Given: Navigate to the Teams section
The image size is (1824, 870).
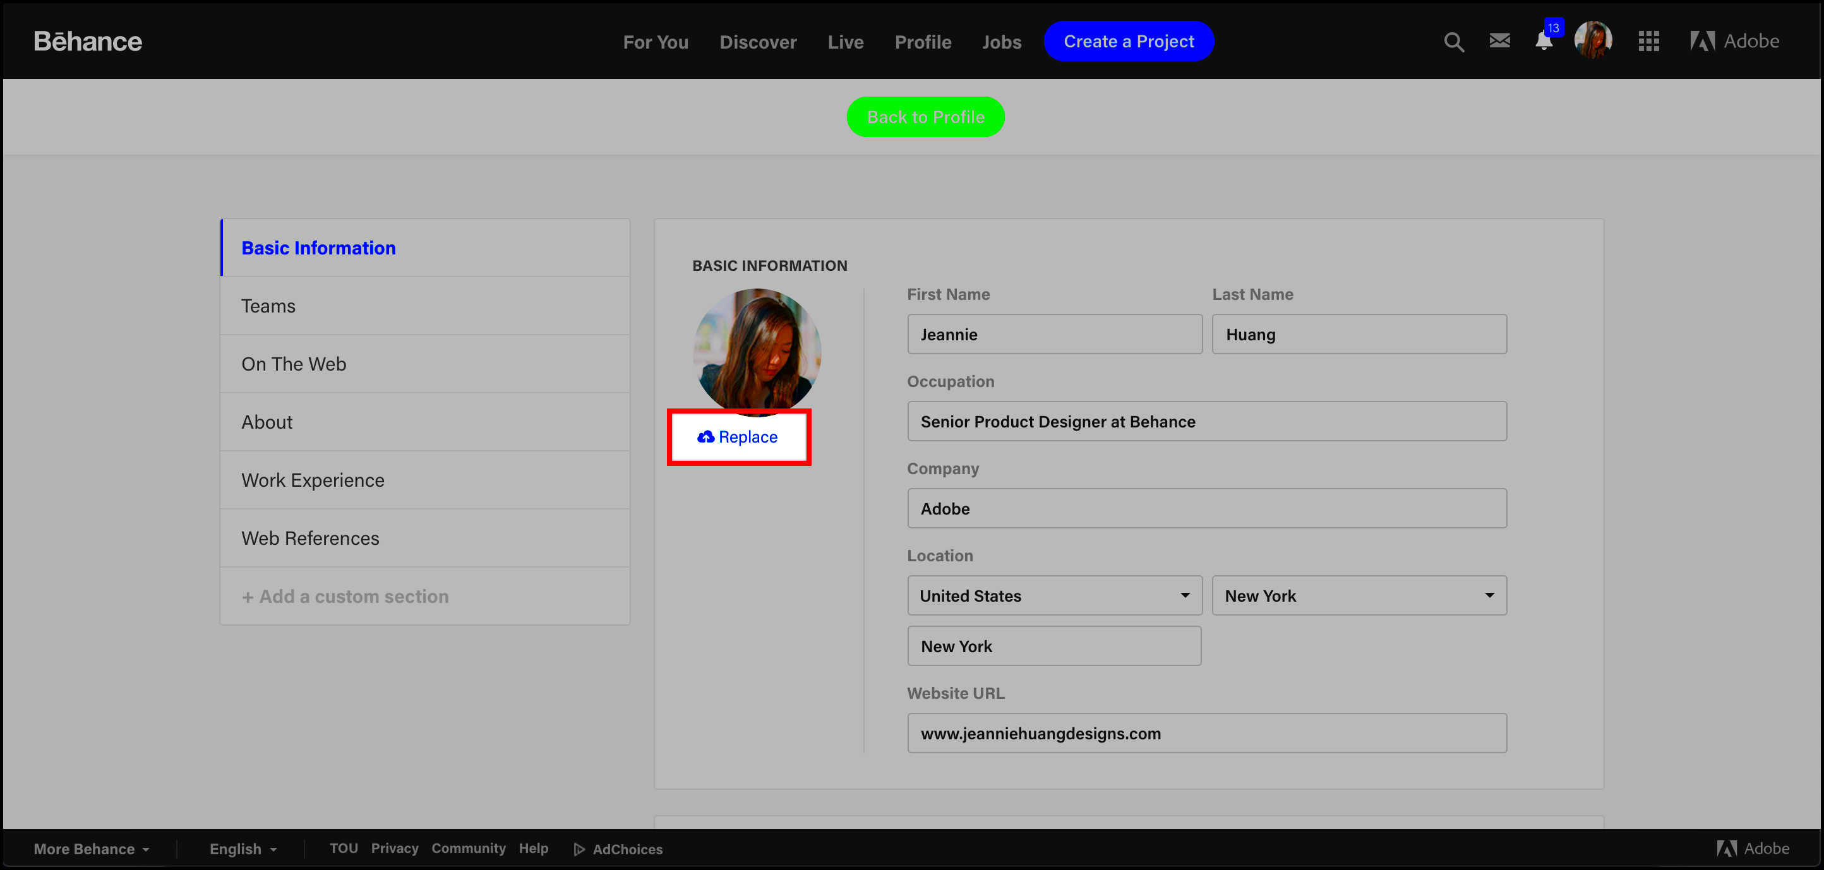Looking at the screenshot, I should pyautogui.click(x=268, y=305).
